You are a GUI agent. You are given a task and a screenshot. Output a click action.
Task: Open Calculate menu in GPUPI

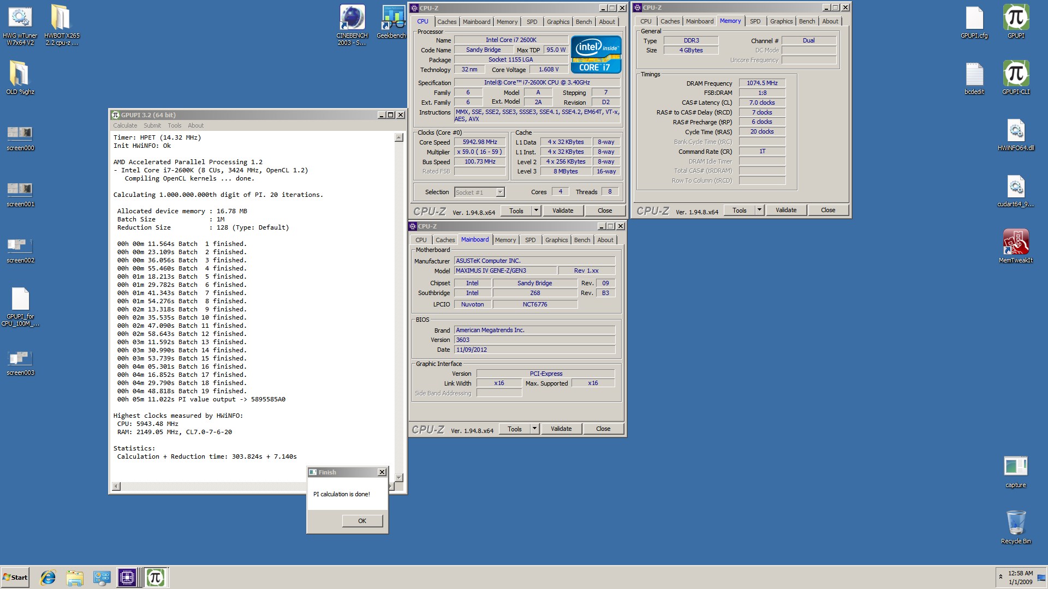coord(125,125)
